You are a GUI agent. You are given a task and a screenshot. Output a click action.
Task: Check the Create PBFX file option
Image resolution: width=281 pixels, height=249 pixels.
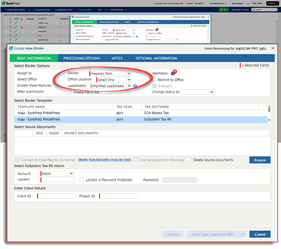click(x=70, y=92)
